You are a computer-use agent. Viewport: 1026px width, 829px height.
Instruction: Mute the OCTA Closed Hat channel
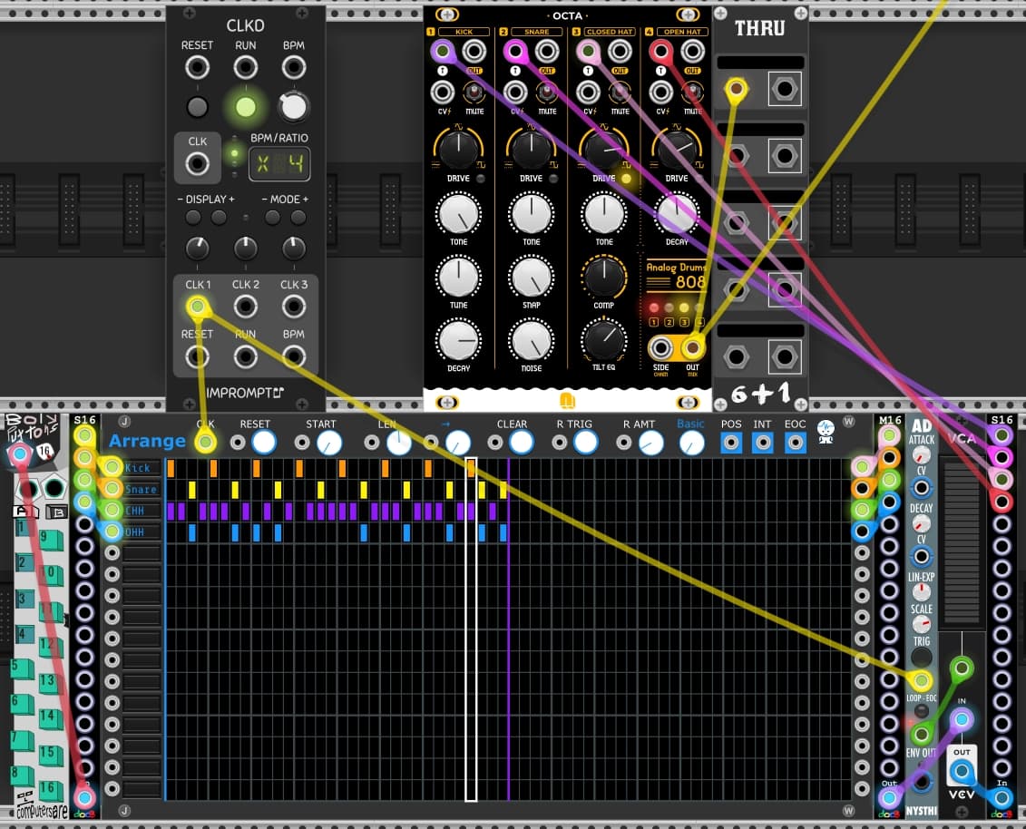[x=619, y=93]
